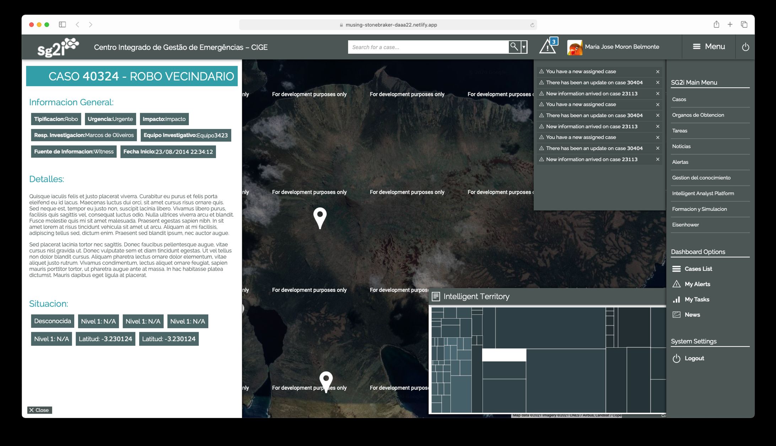Viewport: 776px width, 446px height.
Task: Expand the search options dropdown arrow
Action: 524,47
